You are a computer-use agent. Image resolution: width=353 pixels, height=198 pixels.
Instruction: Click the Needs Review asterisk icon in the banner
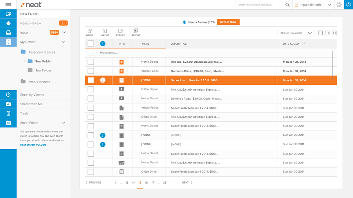[184, 22]
